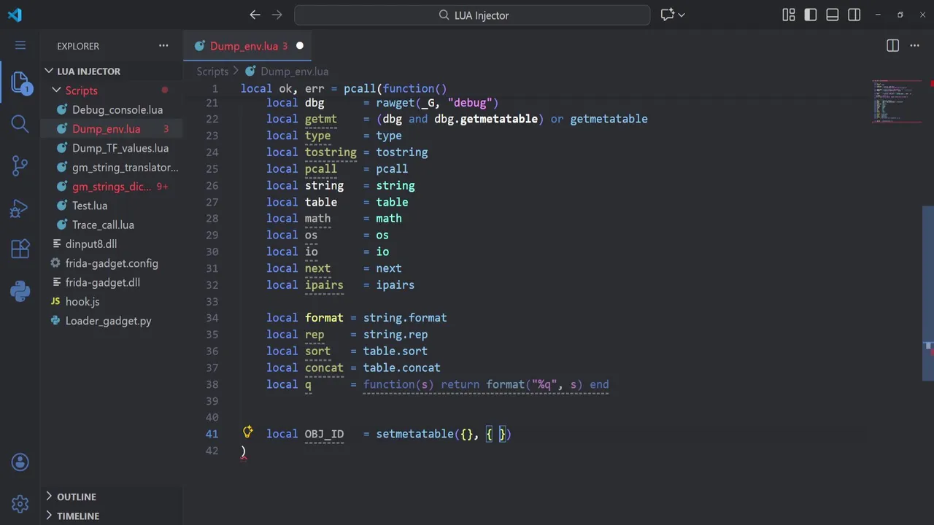Open the Explorer view in activity bar
Screen dimensions: 934x525
tap(20, 82)
